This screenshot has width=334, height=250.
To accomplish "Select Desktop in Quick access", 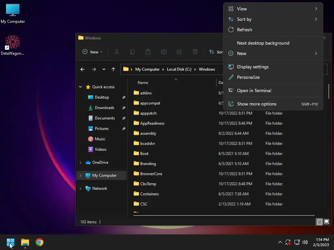I will click(x=102, y=97).
